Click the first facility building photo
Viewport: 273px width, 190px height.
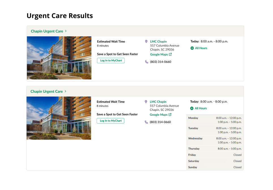tap(59, 58)
